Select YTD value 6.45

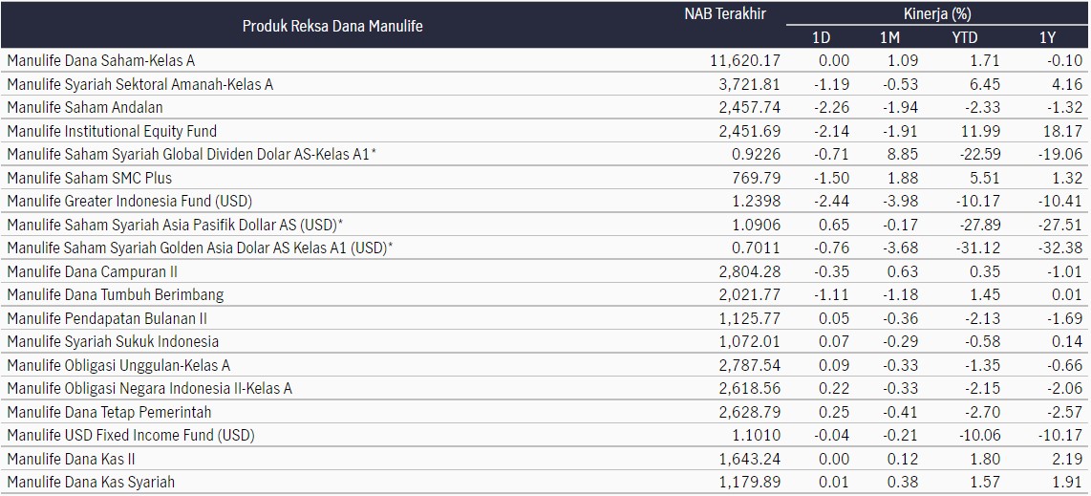[987, 85]
